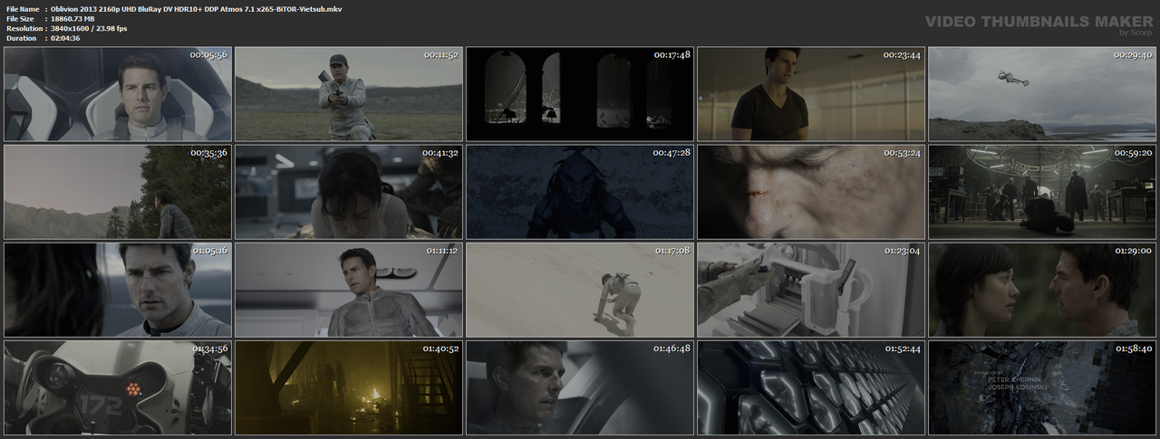
Task: Open the frame at 00:35:36
Action: pyautogui.click(x=118, y=192)
